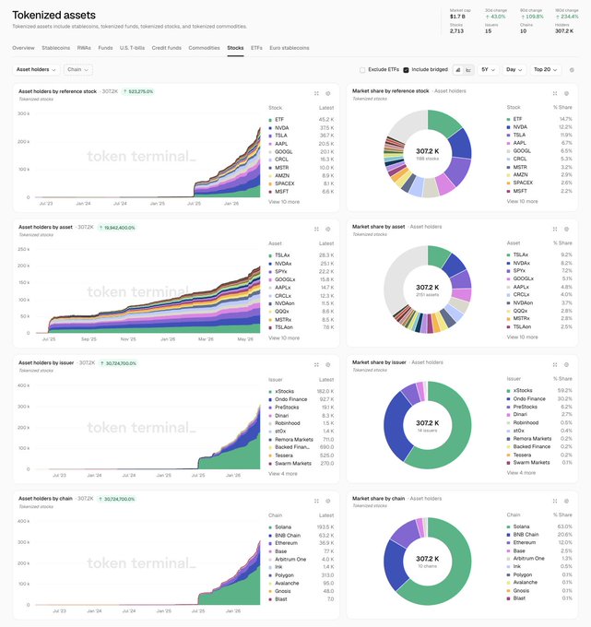Open the Asset holders metric dropdown
The image size is (591, 627).
36,69
